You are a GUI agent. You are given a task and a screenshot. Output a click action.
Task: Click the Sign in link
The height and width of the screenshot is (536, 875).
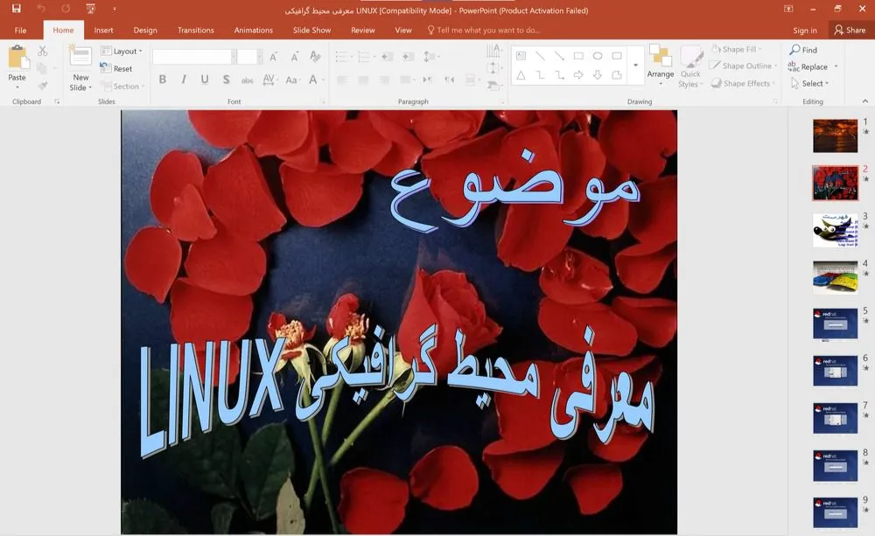pyautogui.click(x=804, y=29)
